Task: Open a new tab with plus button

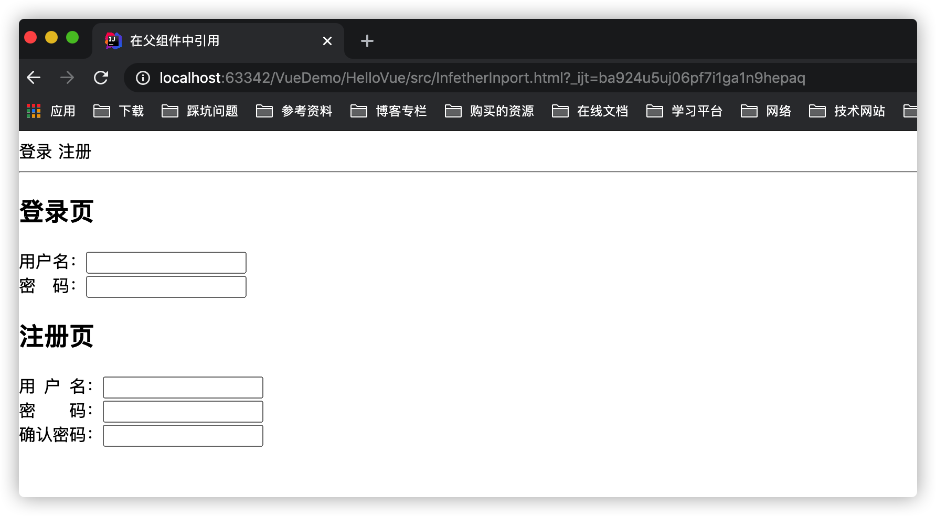Action: pyautogui.click(x=367, y=41)
